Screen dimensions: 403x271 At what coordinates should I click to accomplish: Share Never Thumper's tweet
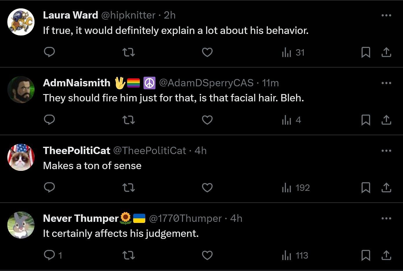click(x=386, y=255)
